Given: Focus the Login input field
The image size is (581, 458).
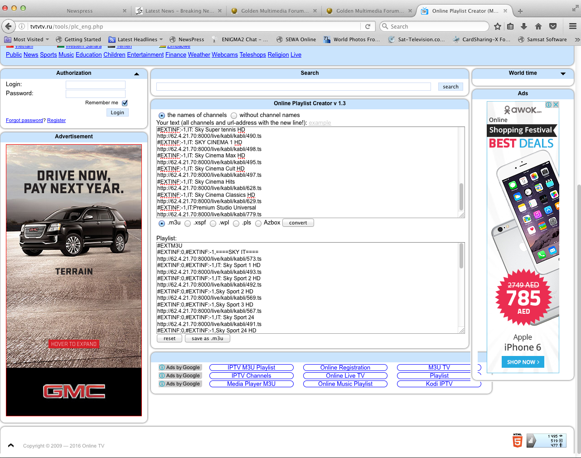Looking at the screenshot, I should click(x=96, y=85).
